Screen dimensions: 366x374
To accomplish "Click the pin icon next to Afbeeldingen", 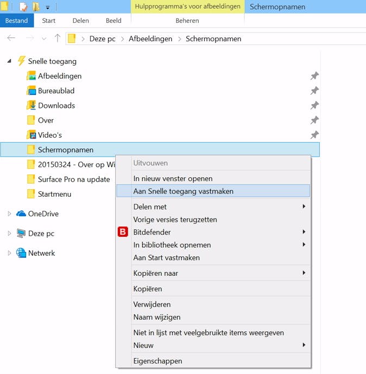I will pos(314,76).
